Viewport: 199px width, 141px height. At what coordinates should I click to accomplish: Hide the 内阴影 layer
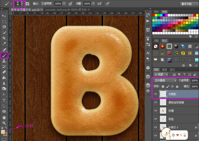click(155, 94)
